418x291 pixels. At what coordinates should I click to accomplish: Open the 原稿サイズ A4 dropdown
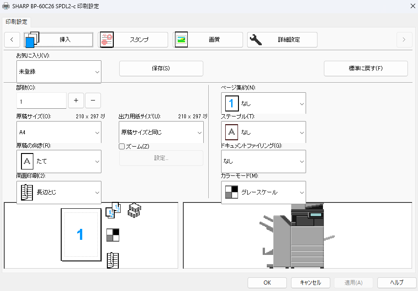click(59, 132)
